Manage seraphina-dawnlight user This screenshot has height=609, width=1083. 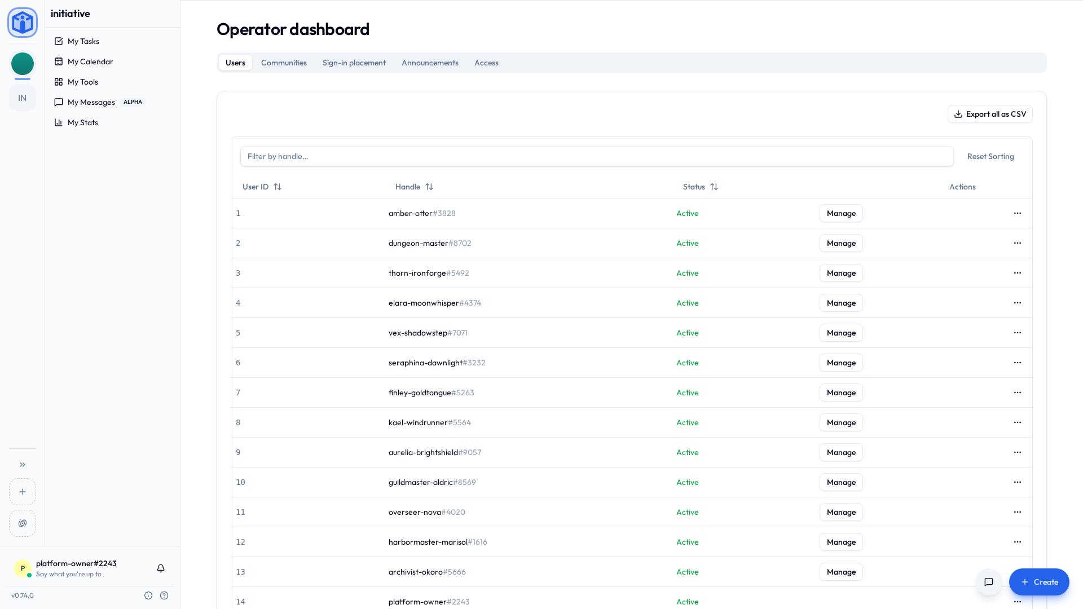tap(841, 363)
